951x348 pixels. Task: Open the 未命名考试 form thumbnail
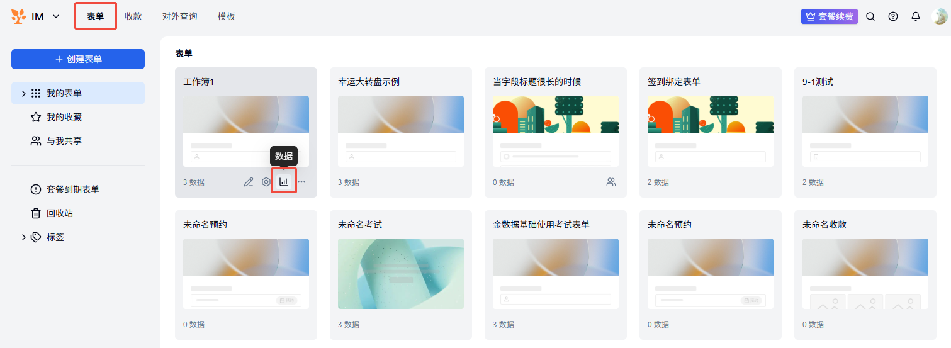click(400, 274)
